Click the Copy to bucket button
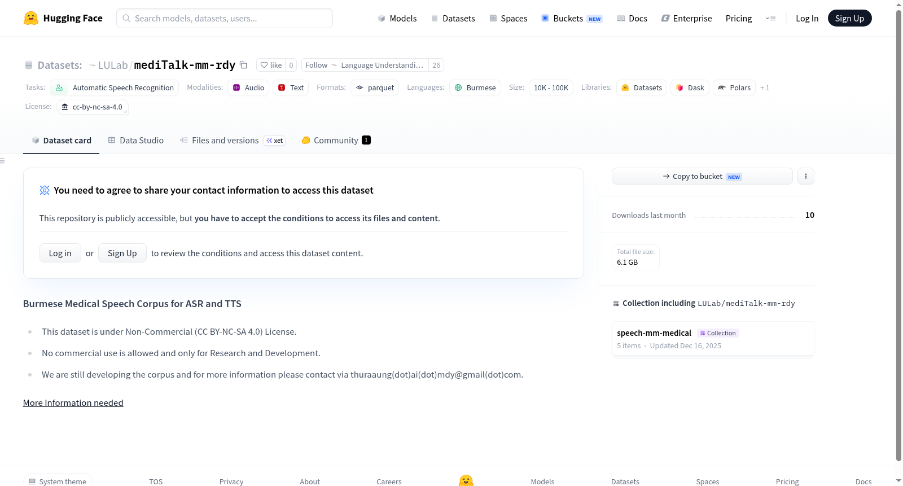Screen dimensions: 903x486 coord(702,176)
